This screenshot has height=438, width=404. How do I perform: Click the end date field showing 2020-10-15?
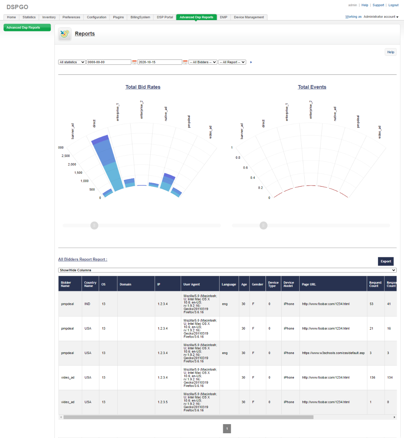(160, 62)
